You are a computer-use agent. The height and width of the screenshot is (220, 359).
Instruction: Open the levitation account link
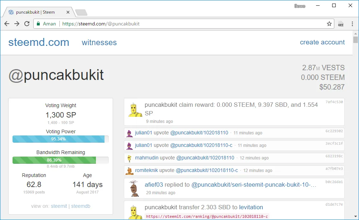251,207
